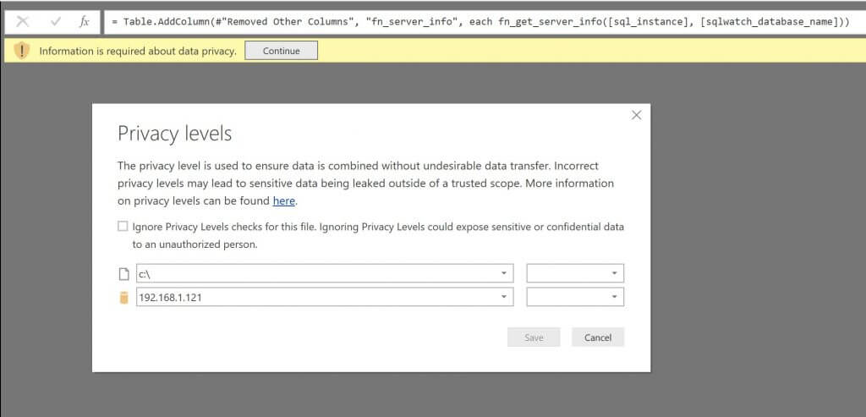Screen dimensions: 866x417
Task: Enable Ignore Privacy Levels checks checkbox
Action: pyautogui.click(x=123, y=227)
